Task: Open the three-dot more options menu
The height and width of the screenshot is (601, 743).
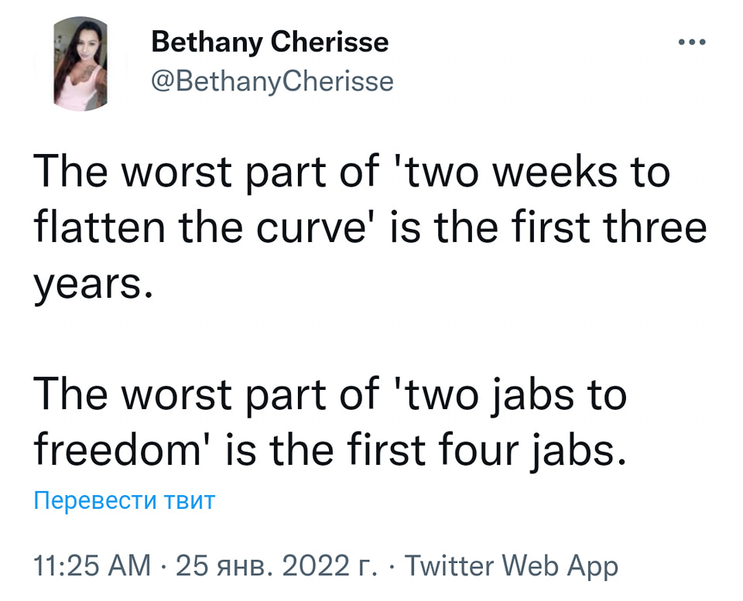Action: pyautogui.click(x=691, y=43)
